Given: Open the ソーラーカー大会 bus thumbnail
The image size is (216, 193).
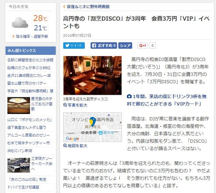Looking at the screenshot, I should [x=18, y=165].
